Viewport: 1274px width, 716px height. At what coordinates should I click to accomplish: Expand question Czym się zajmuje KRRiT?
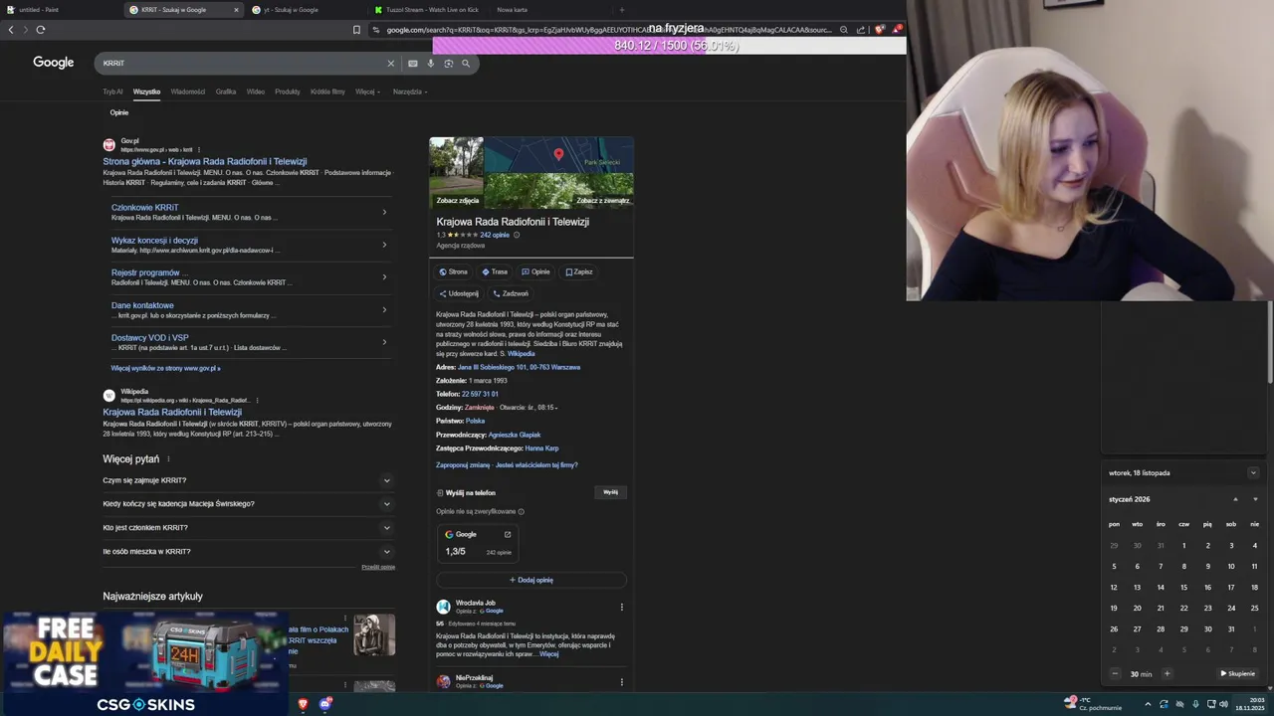(x=248, y=480)
